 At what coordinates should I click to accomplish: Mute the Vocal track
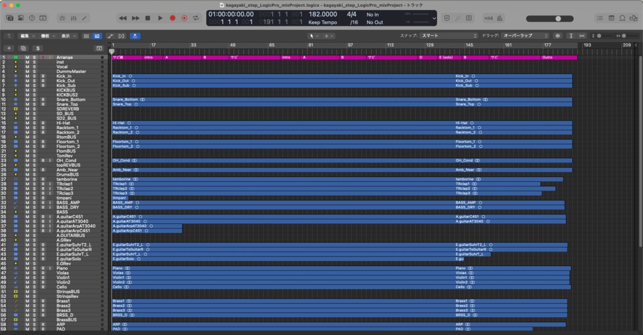click(x=27, y=66)
